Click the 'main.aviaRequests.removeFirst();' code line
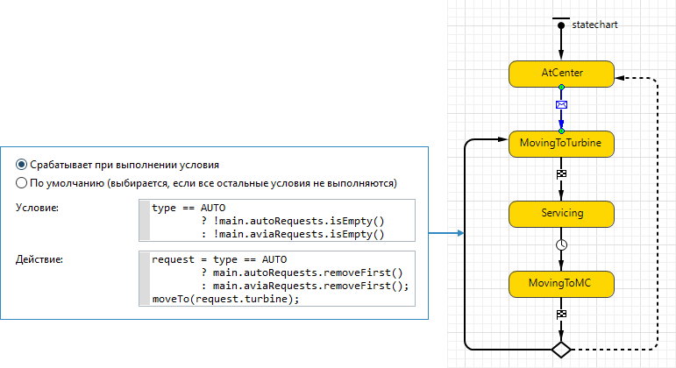676x368 pixels. (311, 286)
